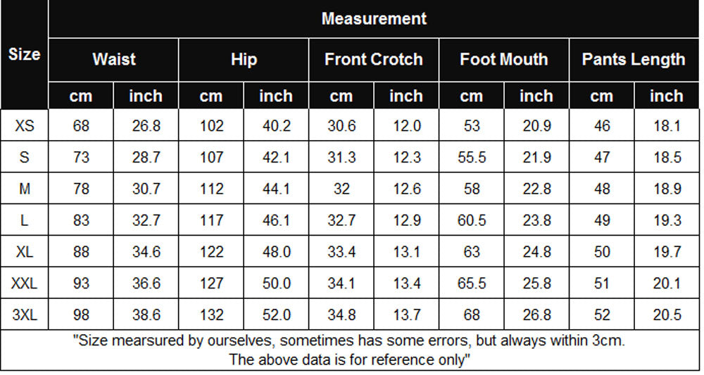Click the XXL size row label
Image resolution: width=704 pixels, height=375 pixels.
pos(24,283)
